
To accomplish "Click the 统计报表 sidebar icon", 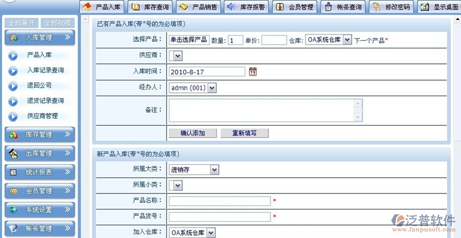I will (x=13, y=172).
